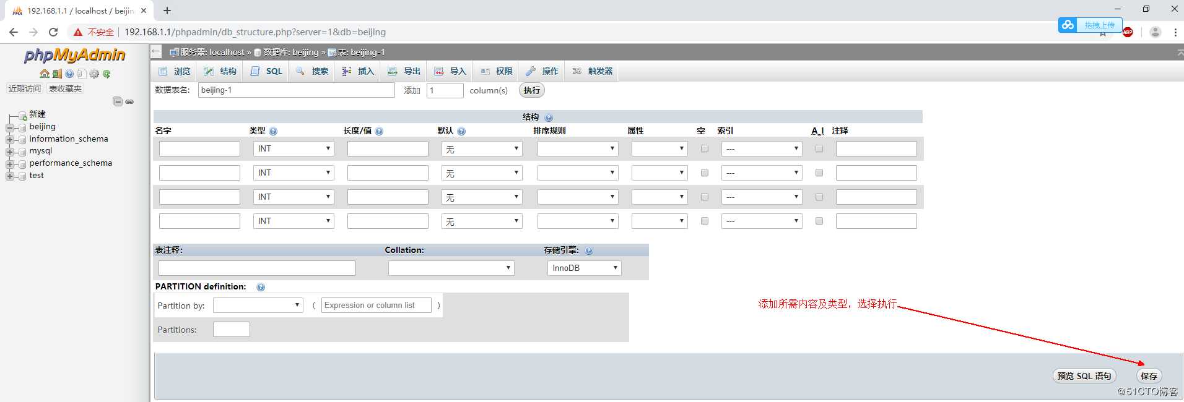Enable A_I checkbox in third row
Viewport: 1184px width, 402px height.
[819, 197]
